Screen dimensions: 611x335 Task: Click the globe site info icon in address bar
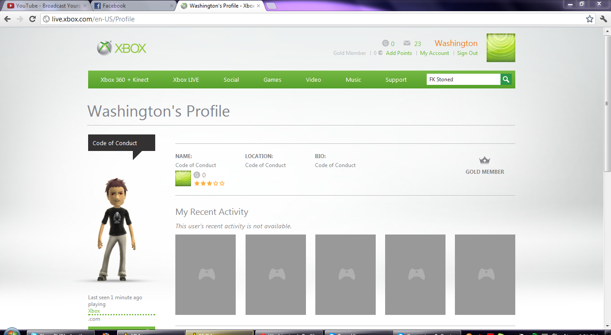coord(46,19)
